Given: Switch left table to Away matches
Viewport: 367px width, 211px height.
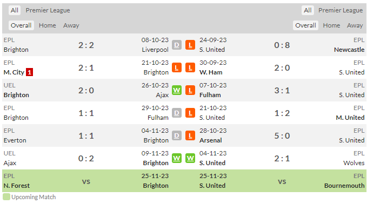Looking at the screenshot, I should (x=71, y=25).
